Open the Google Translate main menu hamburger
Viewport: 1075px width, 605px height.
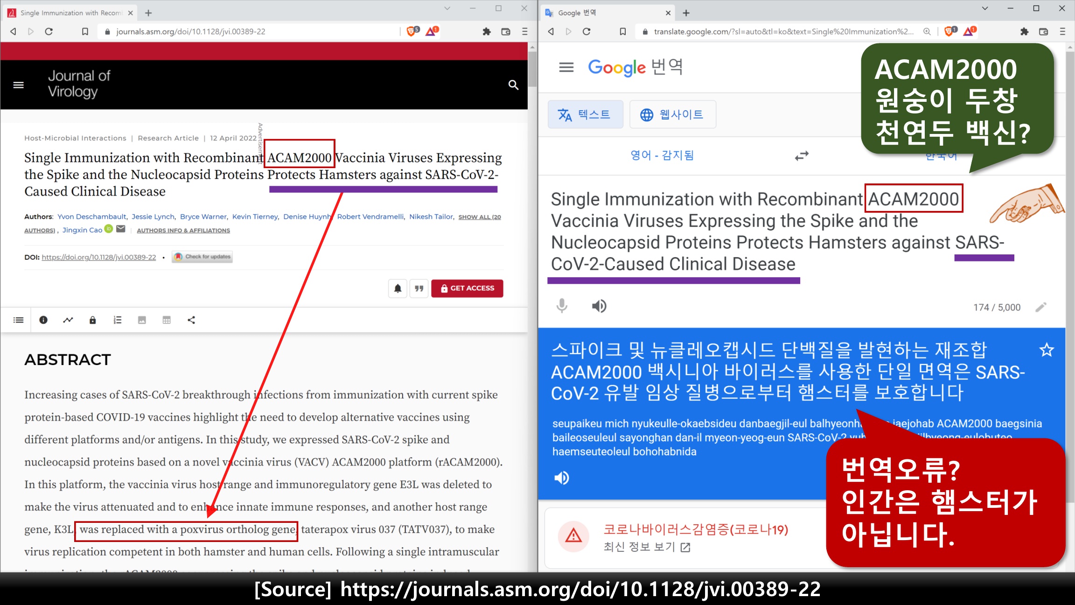566,68
